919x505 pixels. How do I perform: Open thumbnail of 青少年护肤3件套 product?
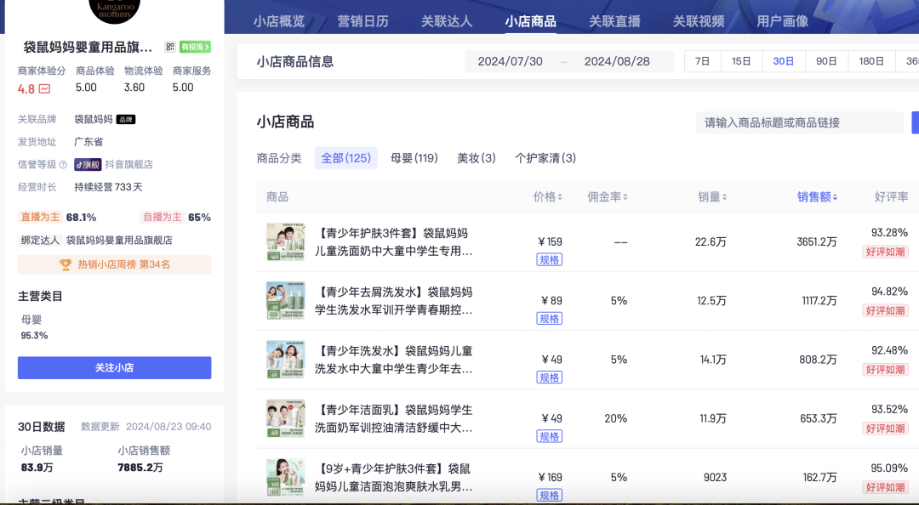pyautogui.click(x=285, y=242)
